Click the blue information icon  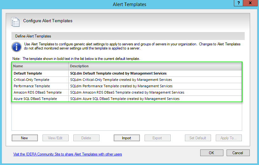16,46
